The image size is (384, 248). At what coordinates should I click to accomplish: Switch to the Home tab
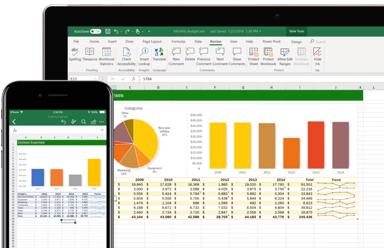tap(94, 41)
